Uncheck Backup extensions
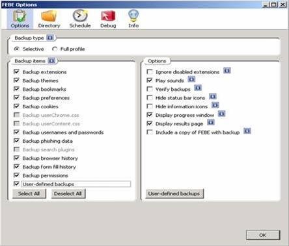Viewport: 289px width, 246px height. point(16,71)
